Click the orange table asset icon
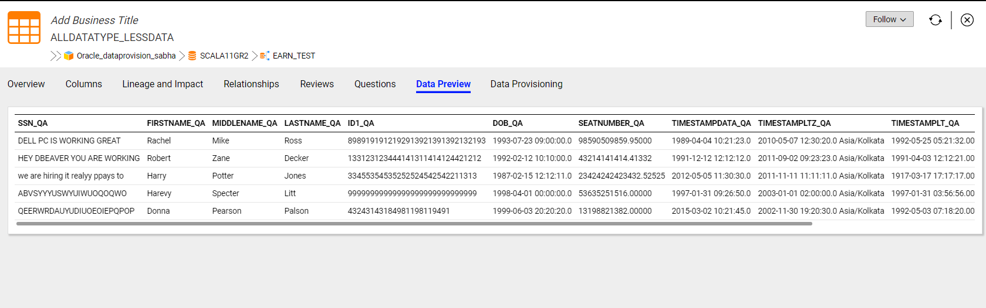This screenshot has height=308, width=986. click(24, 28)
